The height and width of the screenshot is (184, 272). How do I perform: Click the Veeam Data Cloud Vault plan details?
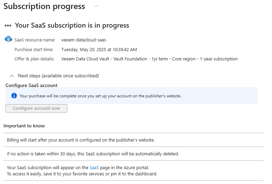coord(149,59)
